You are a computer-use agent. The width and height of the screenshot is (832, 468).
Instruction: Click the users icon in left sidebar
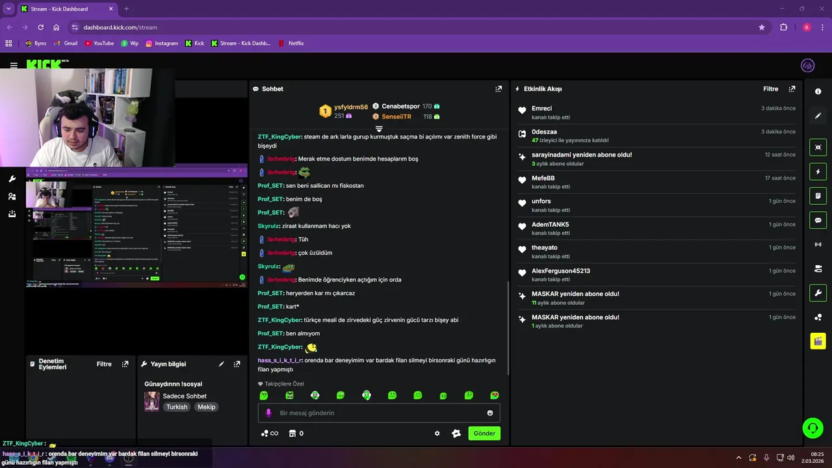(x=12, y=196)
